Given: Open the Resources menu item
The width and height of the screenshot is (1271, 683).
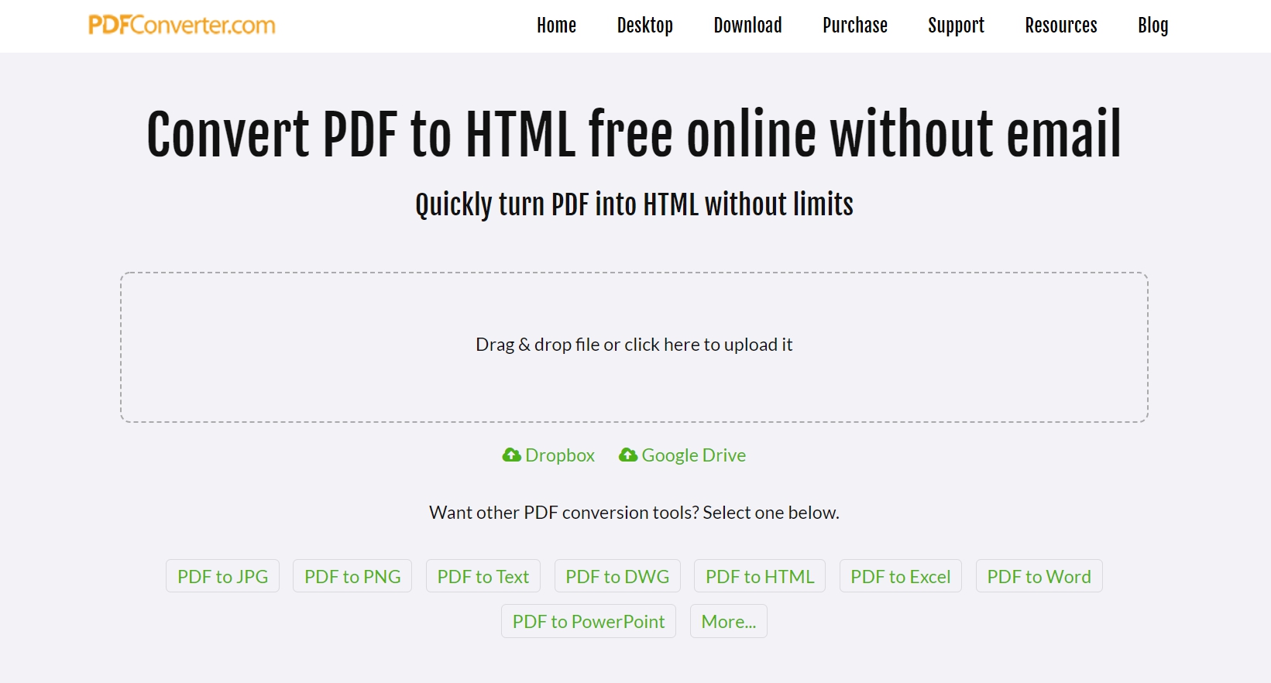Looking at the screenshot, I should coord(1061,26).
